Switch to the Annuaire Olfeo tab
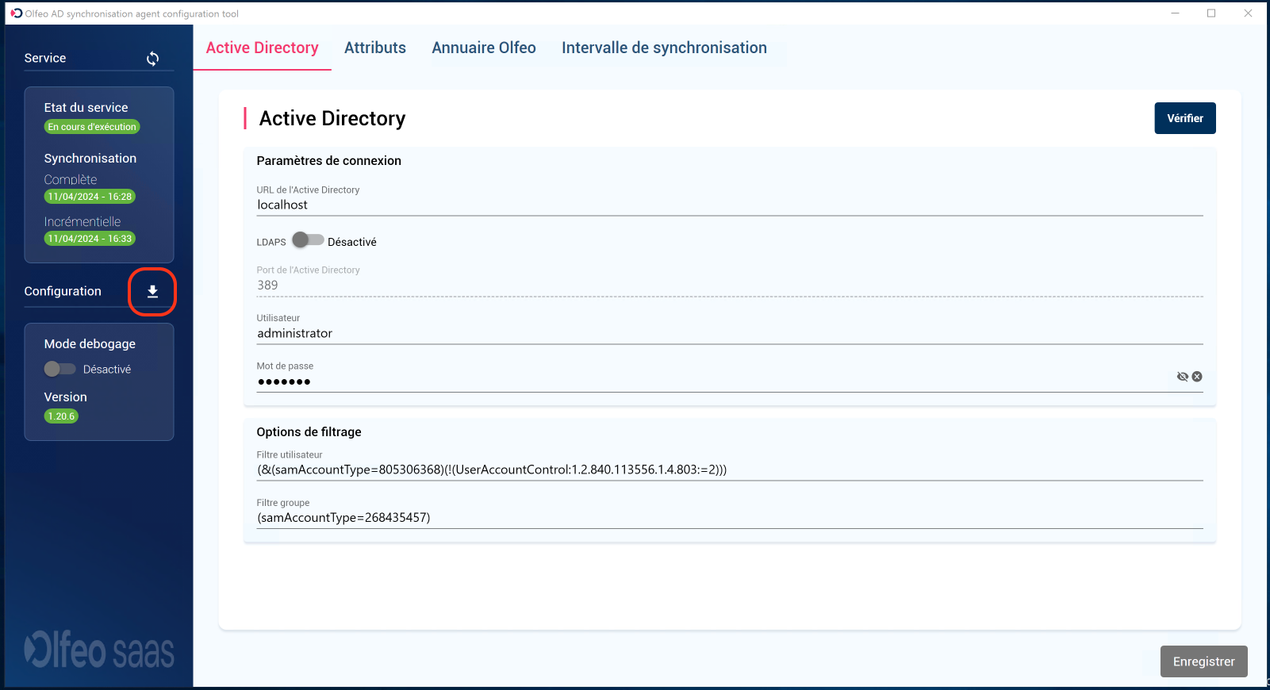This screenshot has height=690, width=1270. click(483, 48)
